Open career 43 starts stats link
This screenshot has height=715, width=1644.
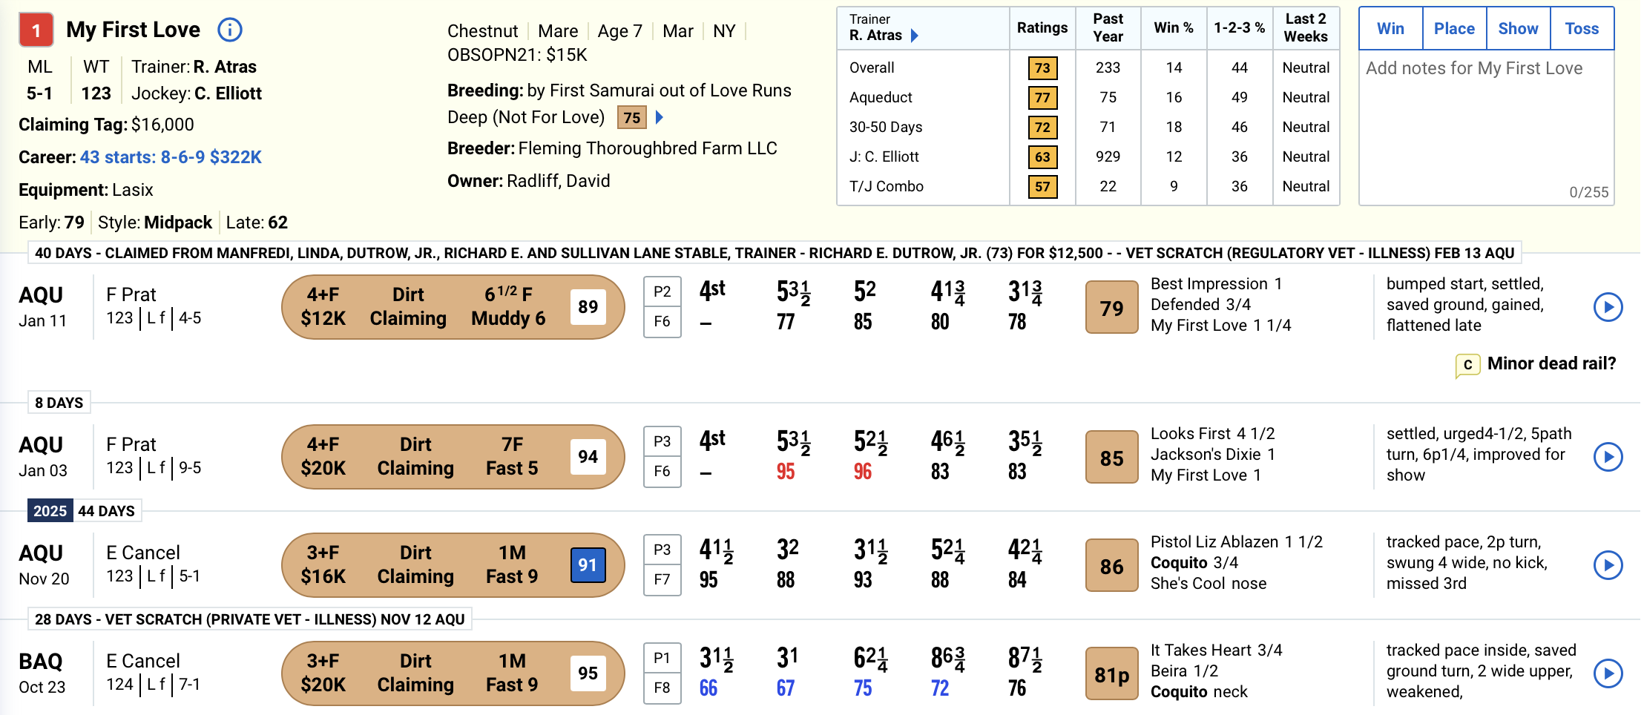(171, 157)
